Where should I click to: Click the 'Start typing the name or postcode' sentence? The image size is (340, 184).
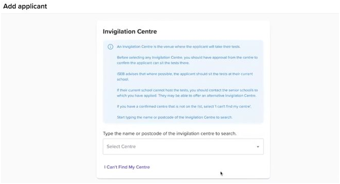[175, 118]
